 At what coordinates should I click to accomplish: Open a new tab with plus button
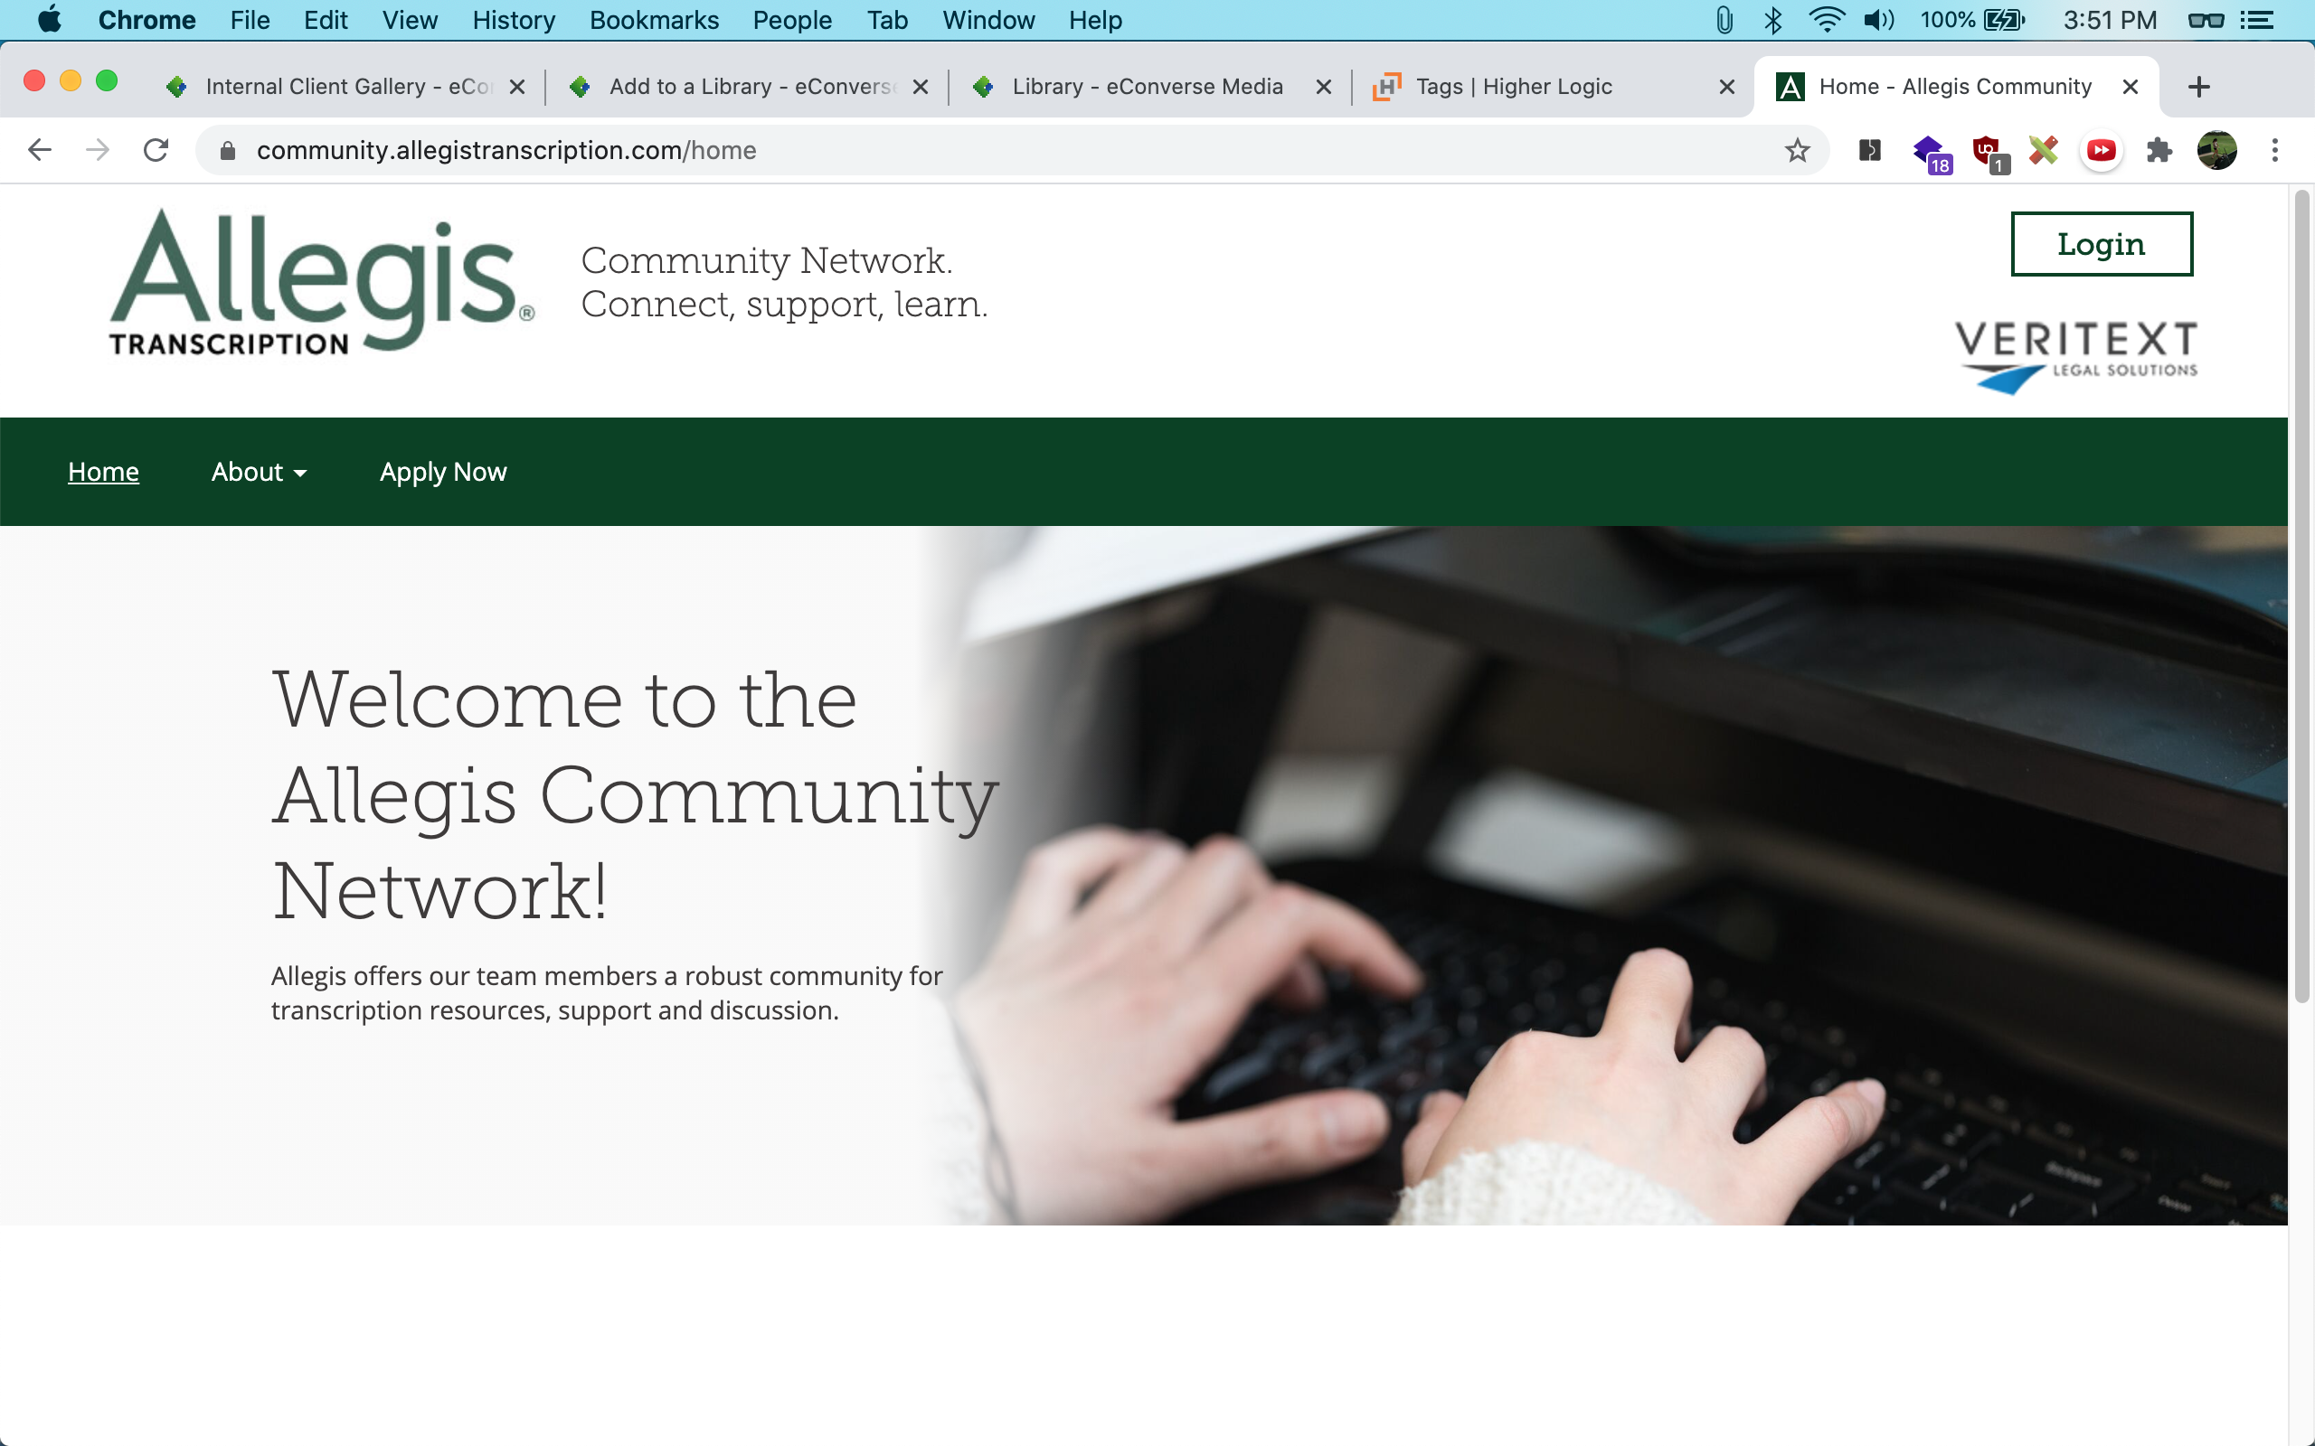click(2198, 87)
